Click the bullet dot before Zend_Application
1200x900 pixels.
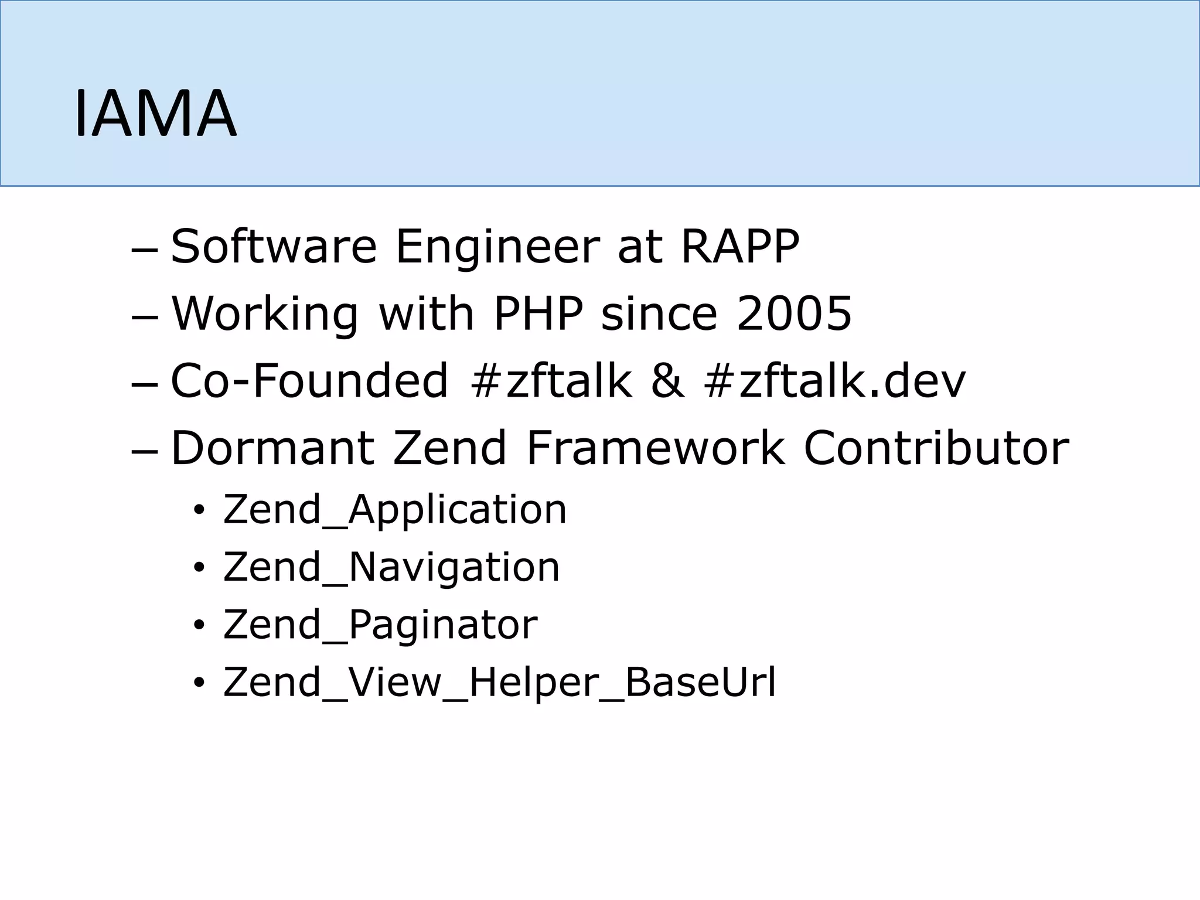[199, 512]
